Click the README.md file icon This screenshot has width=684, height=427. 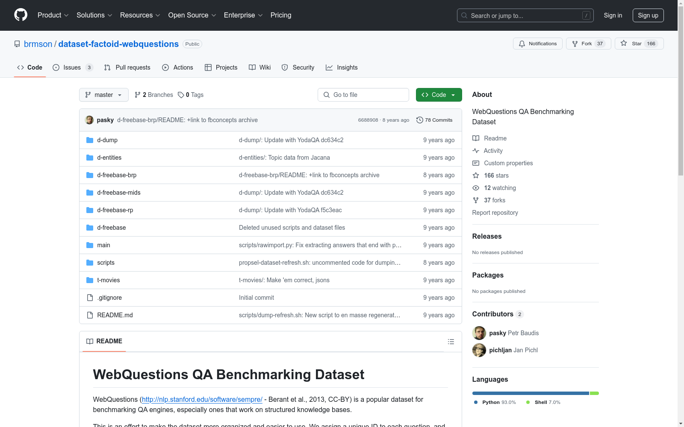[90, 315]
